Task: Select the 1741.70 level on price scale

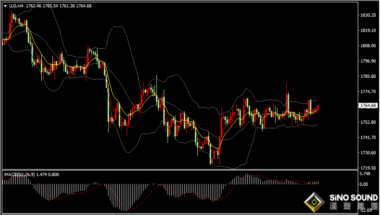Action: click(368, 137)
